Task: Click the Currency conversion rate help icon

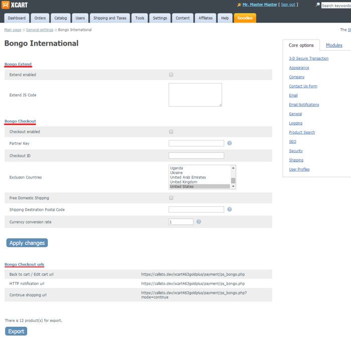Action: coord(199,222)
